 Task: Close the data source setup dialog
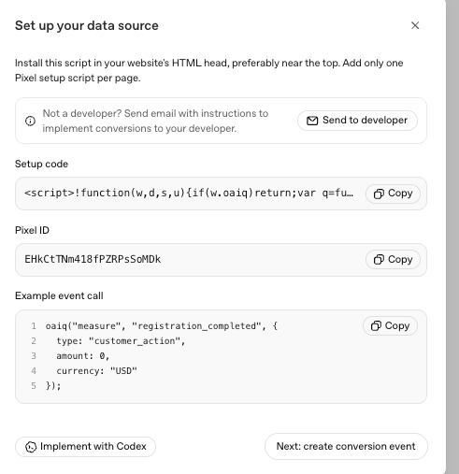click(x=415, y=25)
